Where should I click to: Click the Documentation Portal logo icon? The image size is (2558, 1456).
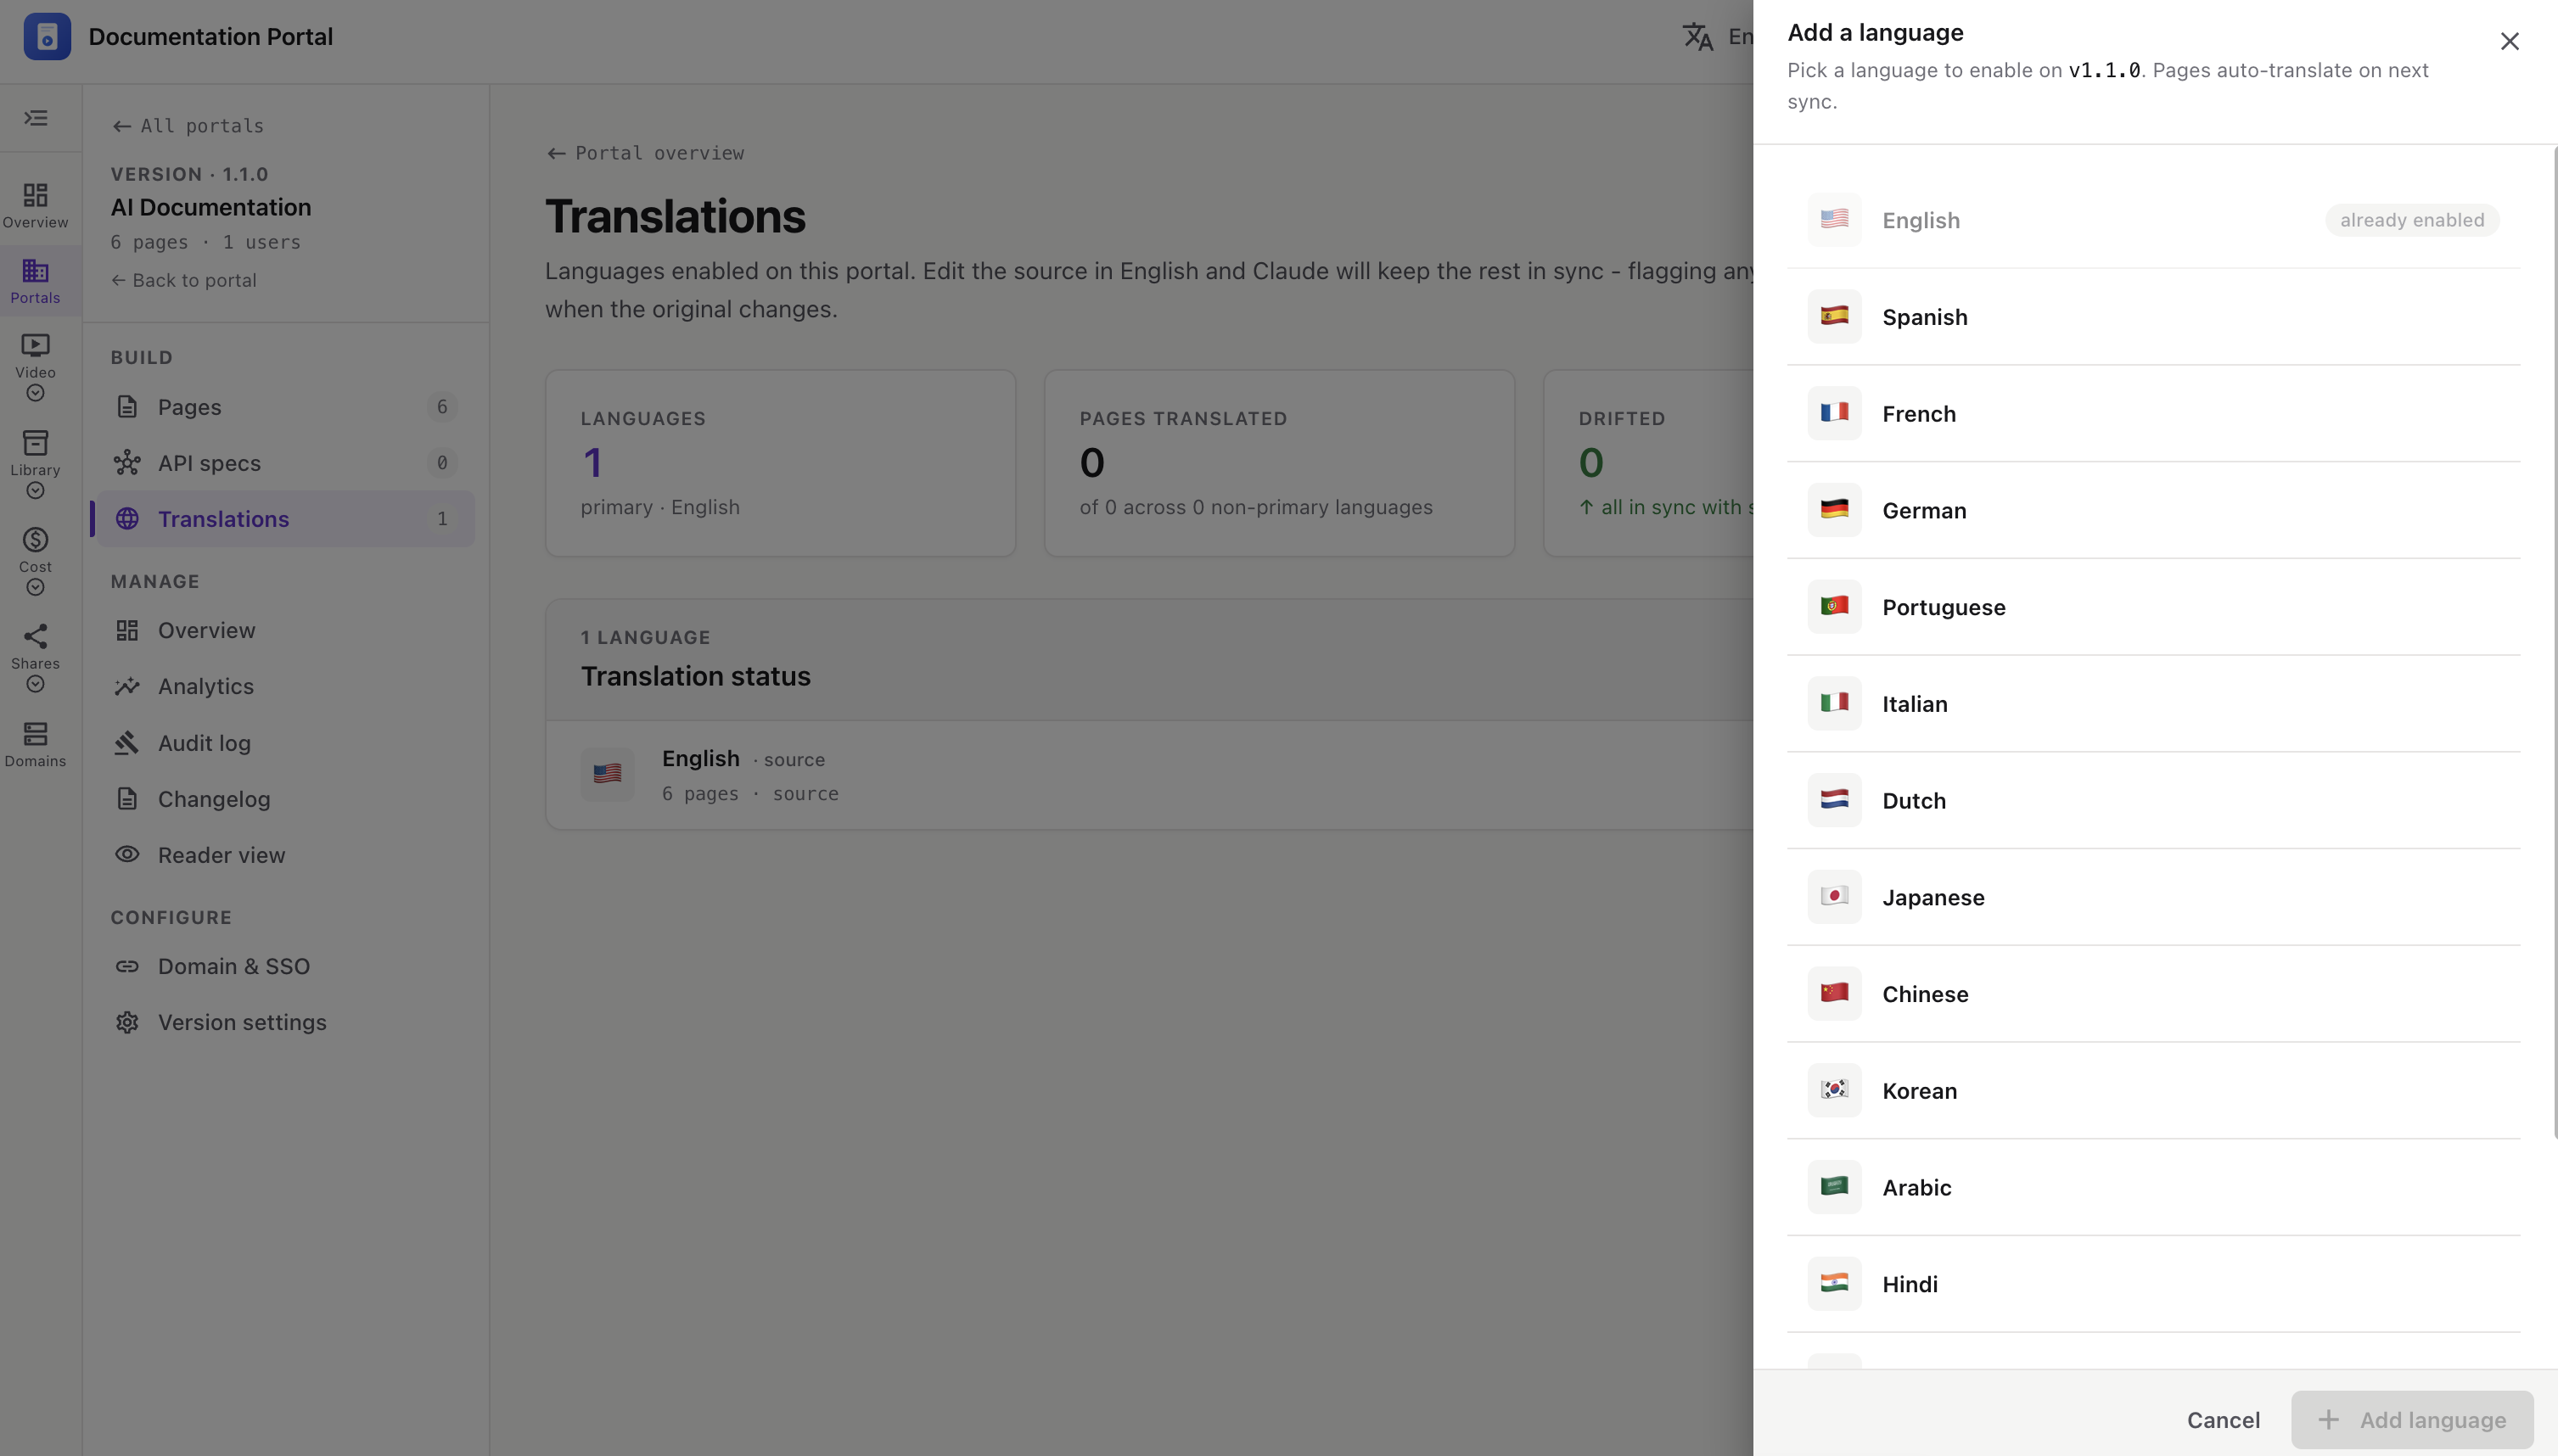point(47,36)
